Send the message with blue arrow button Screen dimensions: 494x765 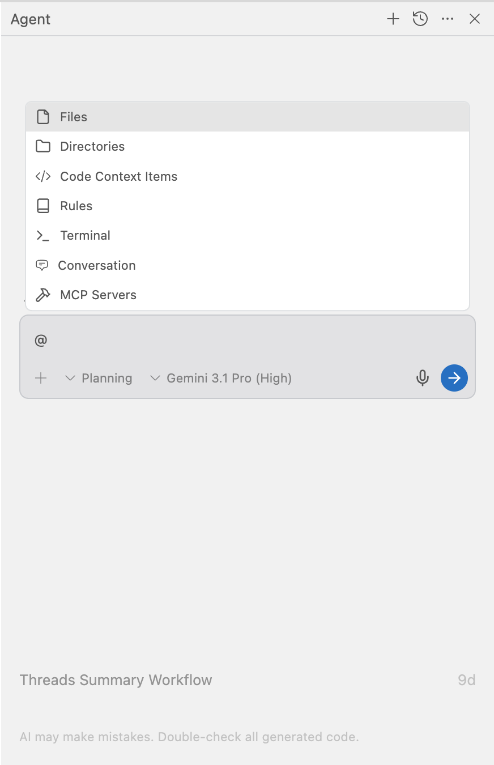pos(454,378)
